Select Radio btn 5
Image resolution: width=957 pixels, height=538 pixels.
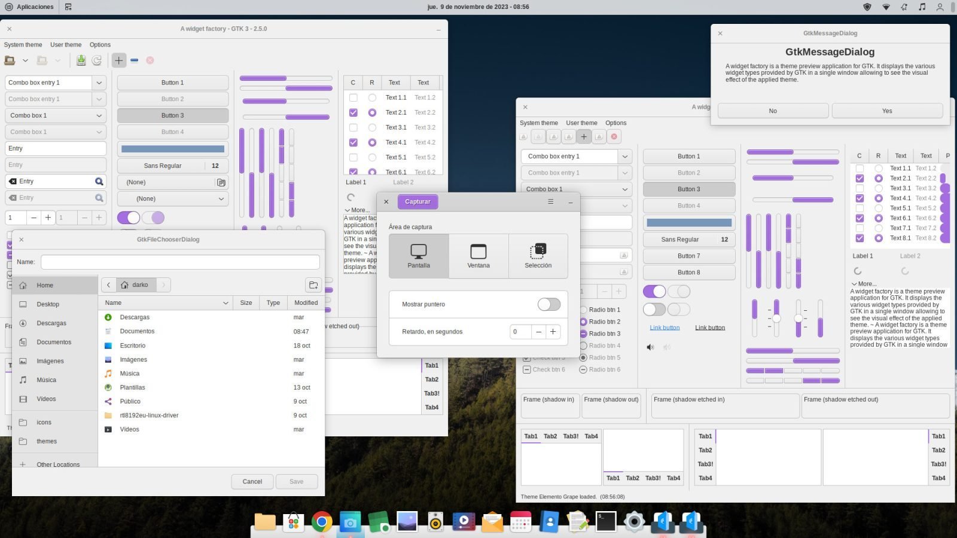(584, 357)
